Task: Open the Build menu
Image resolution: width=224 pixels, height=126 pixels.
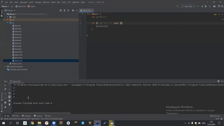Action: (x=53, y=2)
